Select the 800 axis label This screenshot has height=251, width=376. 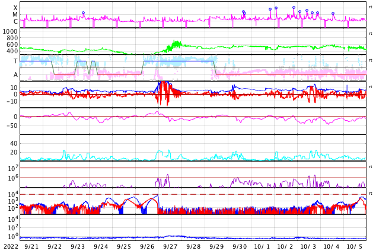tap(12, 38)
